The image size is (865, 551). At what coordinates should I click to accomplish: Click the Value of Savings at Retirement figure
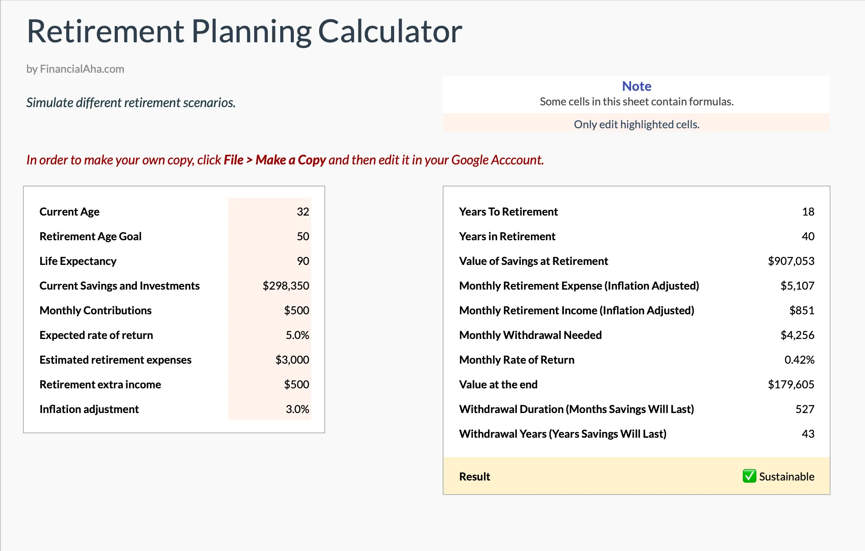tap(792, 261)
